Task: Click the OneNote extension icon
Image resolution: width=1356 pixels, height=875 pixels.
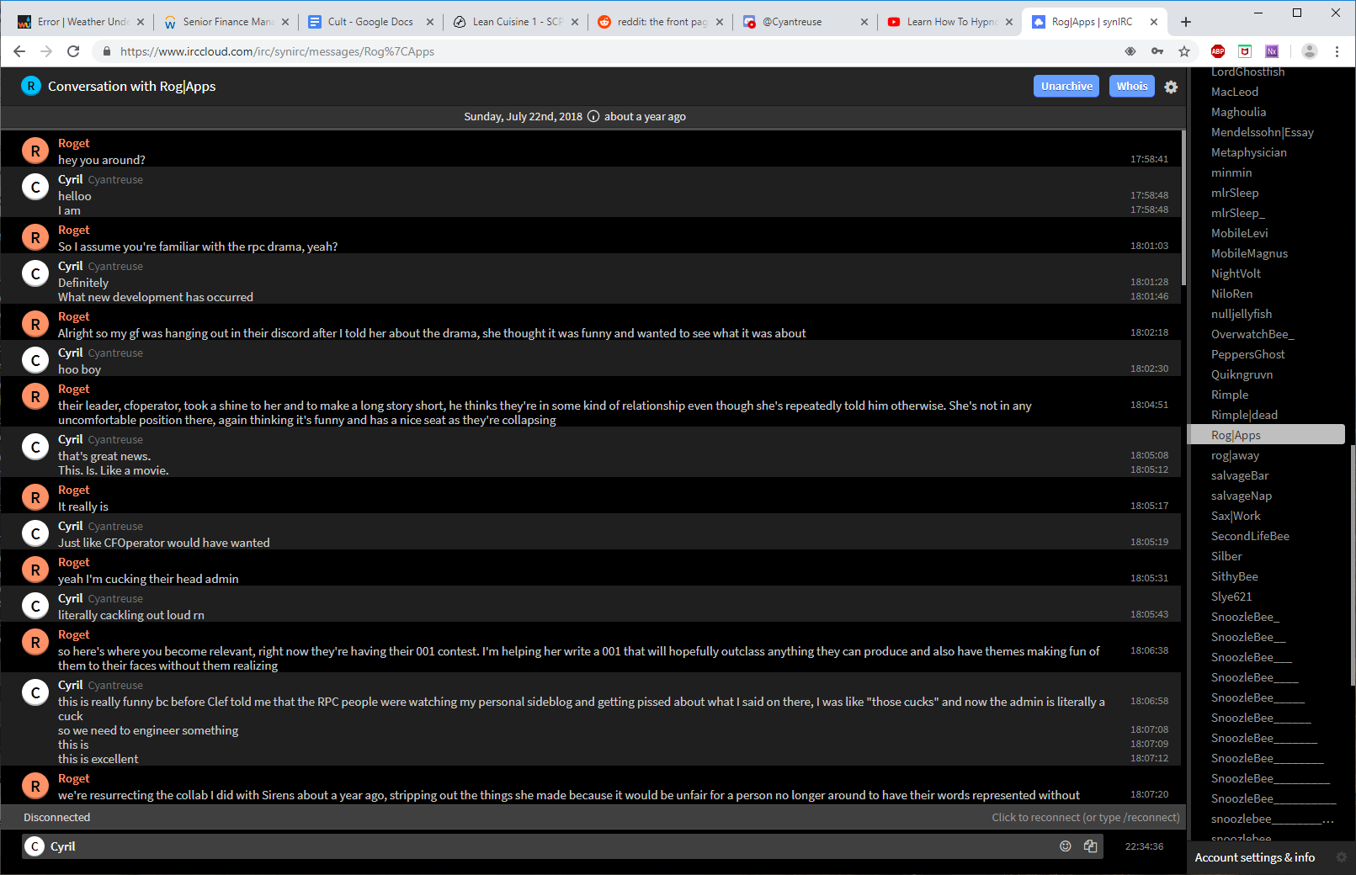Action: coord(1272,51)
